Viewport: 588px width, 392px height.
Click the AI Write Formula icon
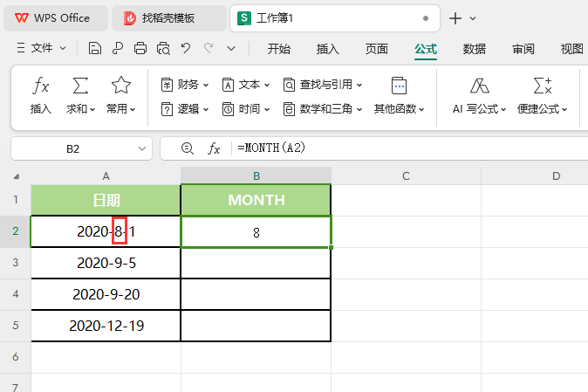(x=479, y=86)
